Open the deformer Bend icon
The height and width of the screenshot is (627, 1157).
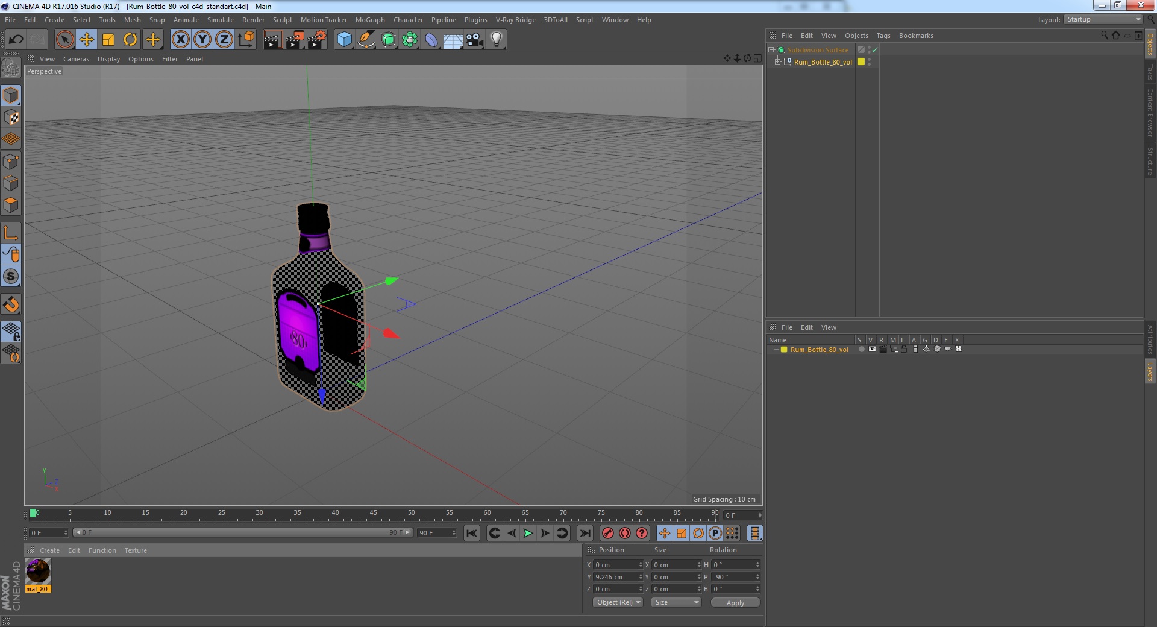431,40
